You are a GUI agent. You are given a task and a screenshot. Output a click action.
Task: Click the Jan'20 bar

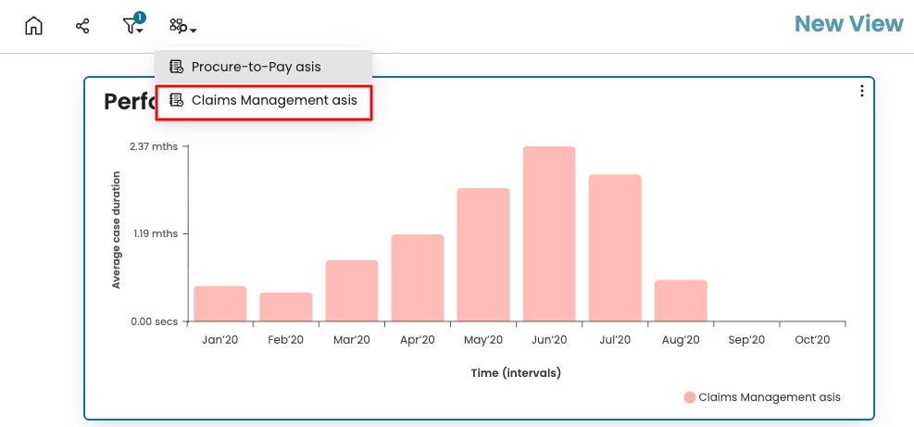(x=219, y=304)
